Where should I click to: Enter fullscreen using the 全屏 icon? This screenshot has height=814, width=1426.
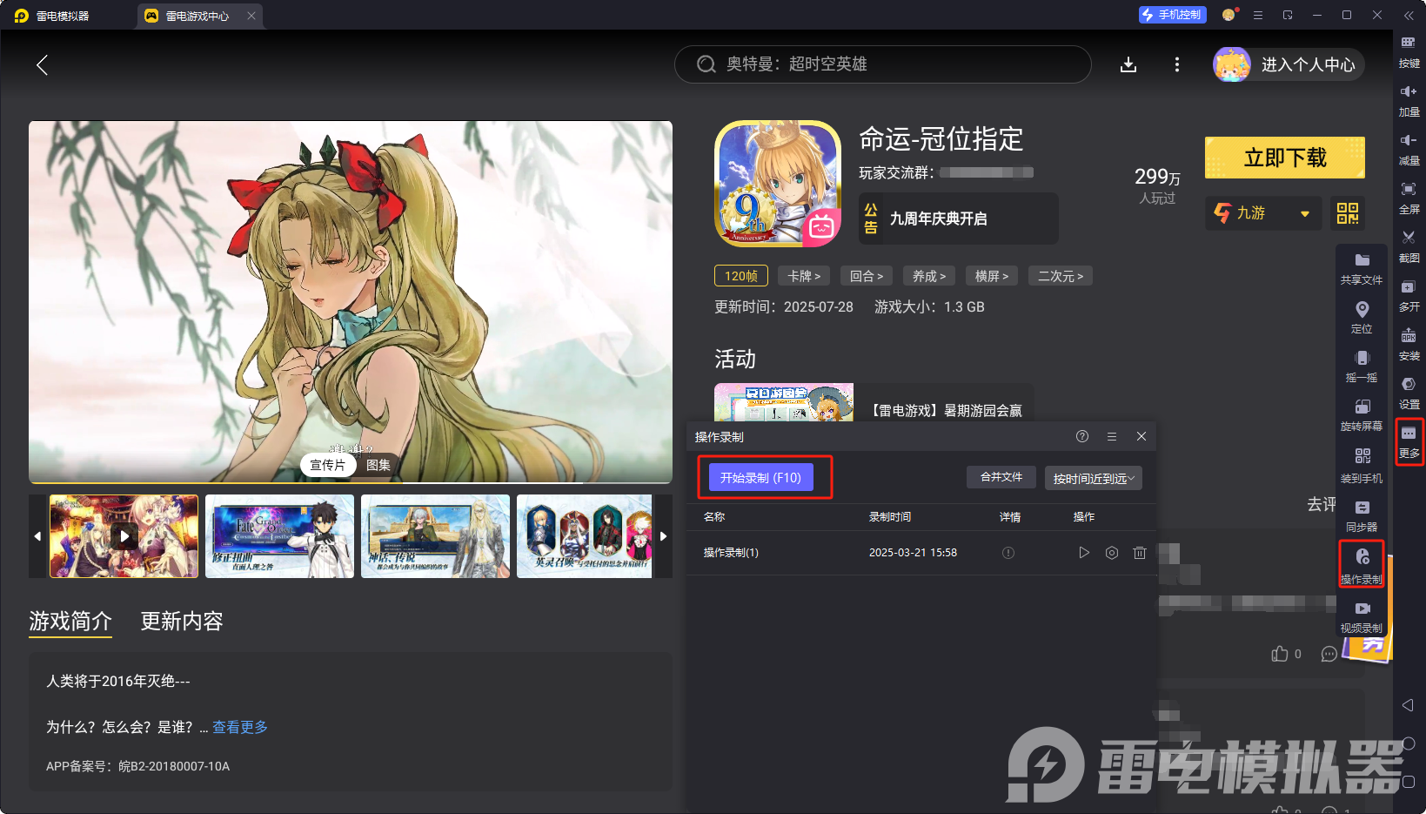(1409, 198)
